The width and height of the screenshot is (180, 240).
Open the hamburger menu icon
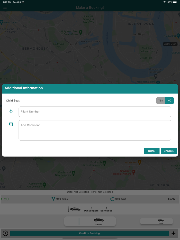[x=5, y=8]
